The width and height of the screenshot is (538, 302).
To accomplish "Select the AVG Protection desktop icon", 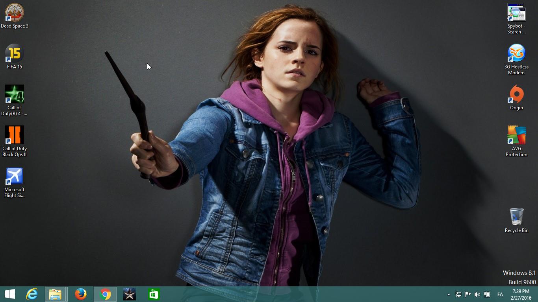I will pos(516,142).
